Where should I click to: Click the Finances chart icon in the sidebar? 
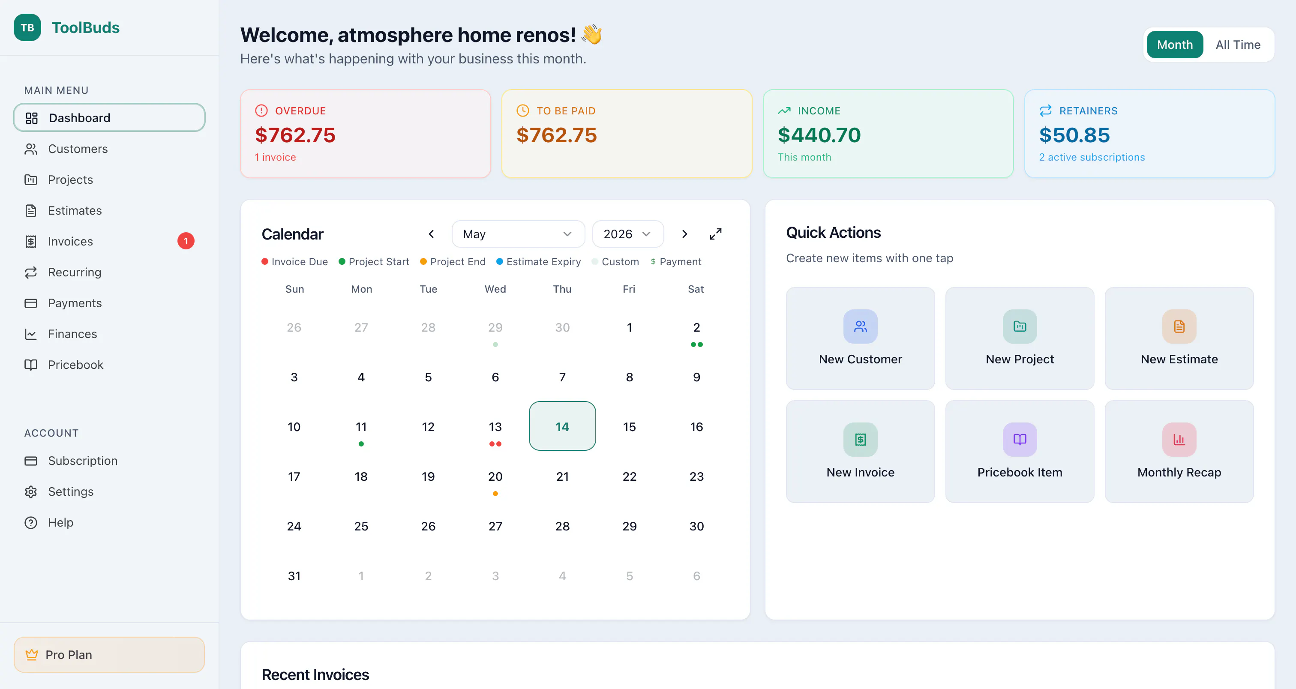click(31, 334)
